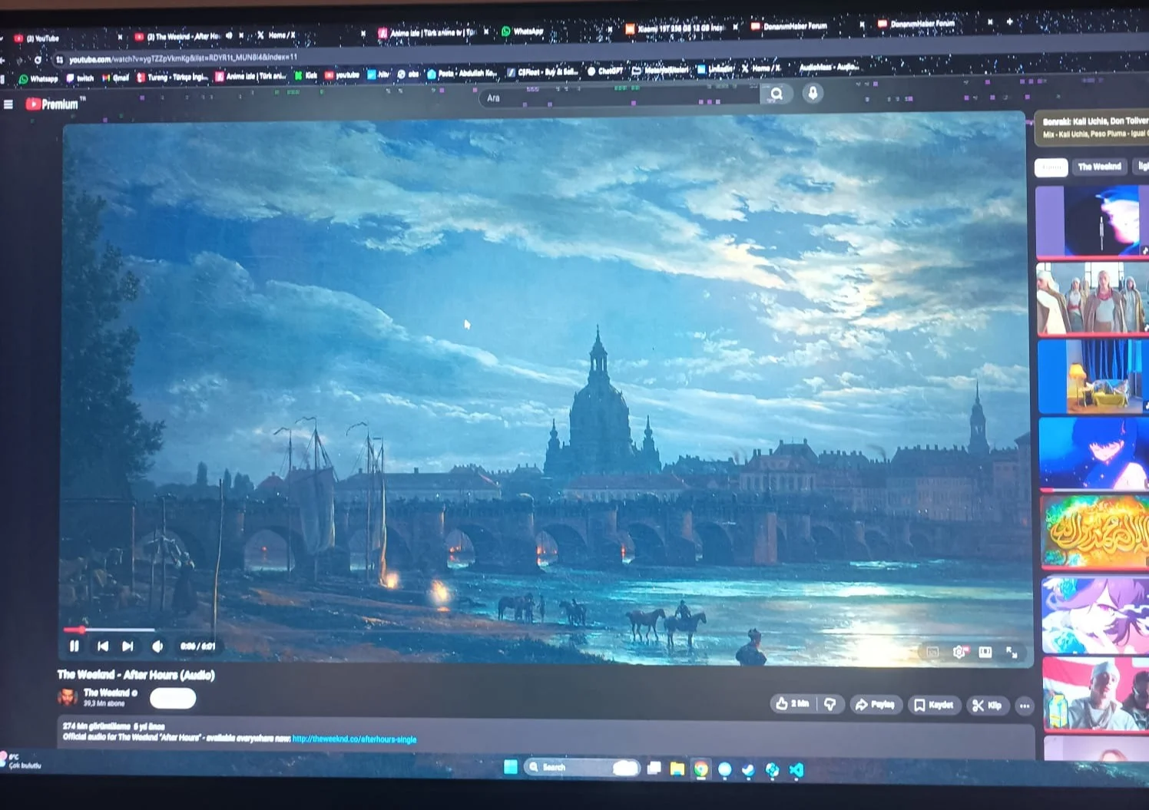The height and width of the screenshot is (810, 1149).
Task: Open the Whatsapp bookmark
Action: (38, 78)
